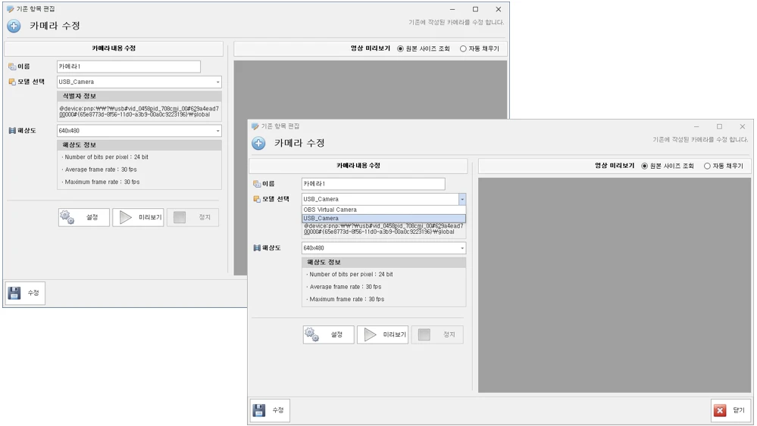Click 'Average frame rate : 30 fps' in back window

click(99, 169)
